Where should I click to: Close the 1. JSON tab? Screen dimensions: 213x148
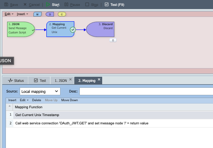[x=70, y=79]
